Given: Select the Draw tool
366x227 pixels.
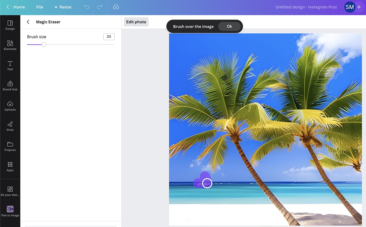Looking at the screenshot, I should 10,126.
